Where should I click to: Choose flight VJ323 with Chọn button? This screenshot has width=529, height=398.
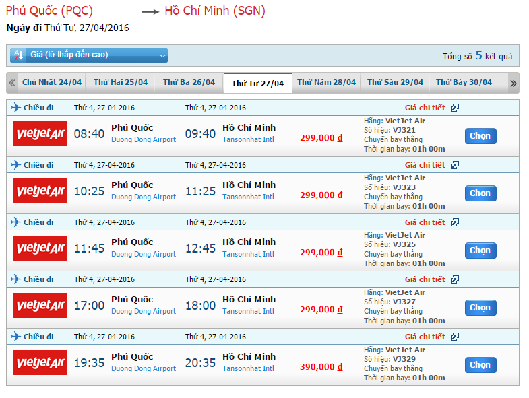click(480, 193)
